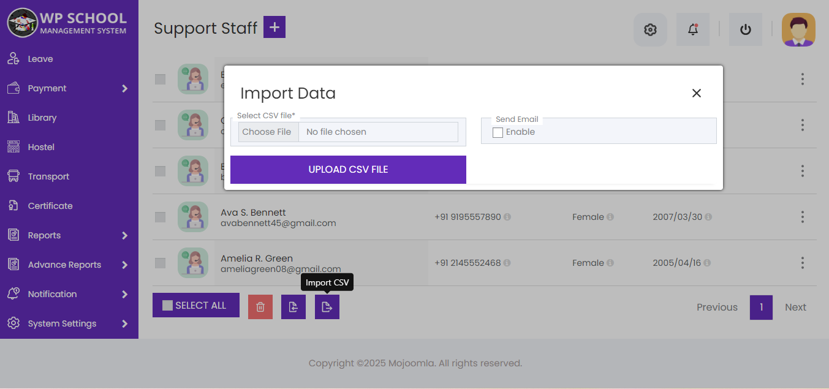The height and width of the screenshot is (389, 829).
Task: Open the Hostel building icon
Action: [x=13, y=147]
